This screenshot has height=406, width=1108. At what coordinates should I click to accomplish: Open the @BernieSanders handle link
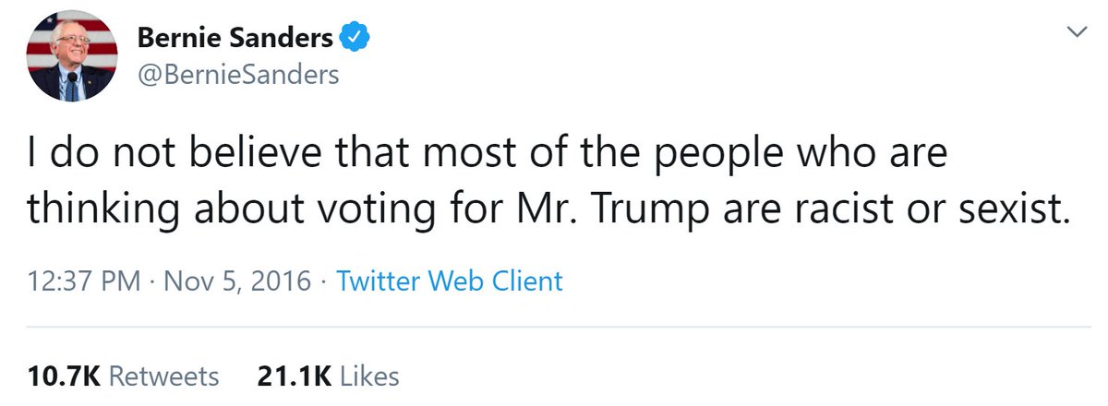tap(237, 74)
